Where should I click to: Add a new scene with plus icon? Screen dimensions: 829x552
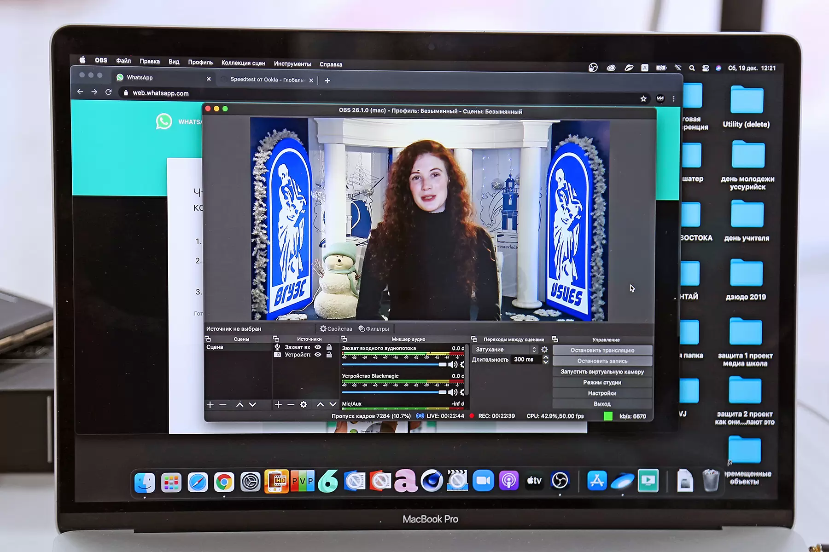point(210,405)
